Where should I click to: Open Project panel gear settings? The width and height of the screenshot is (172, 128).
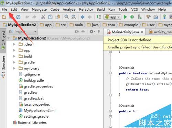(x=92, y=32)
